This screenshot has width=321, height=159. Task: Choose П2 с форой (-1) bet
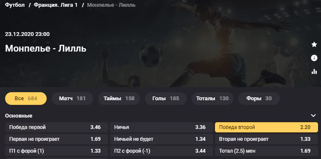point(161,151)
